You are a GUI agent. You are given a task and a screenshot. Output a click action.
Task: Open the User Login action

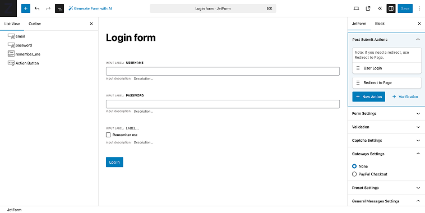pos(387,68)
